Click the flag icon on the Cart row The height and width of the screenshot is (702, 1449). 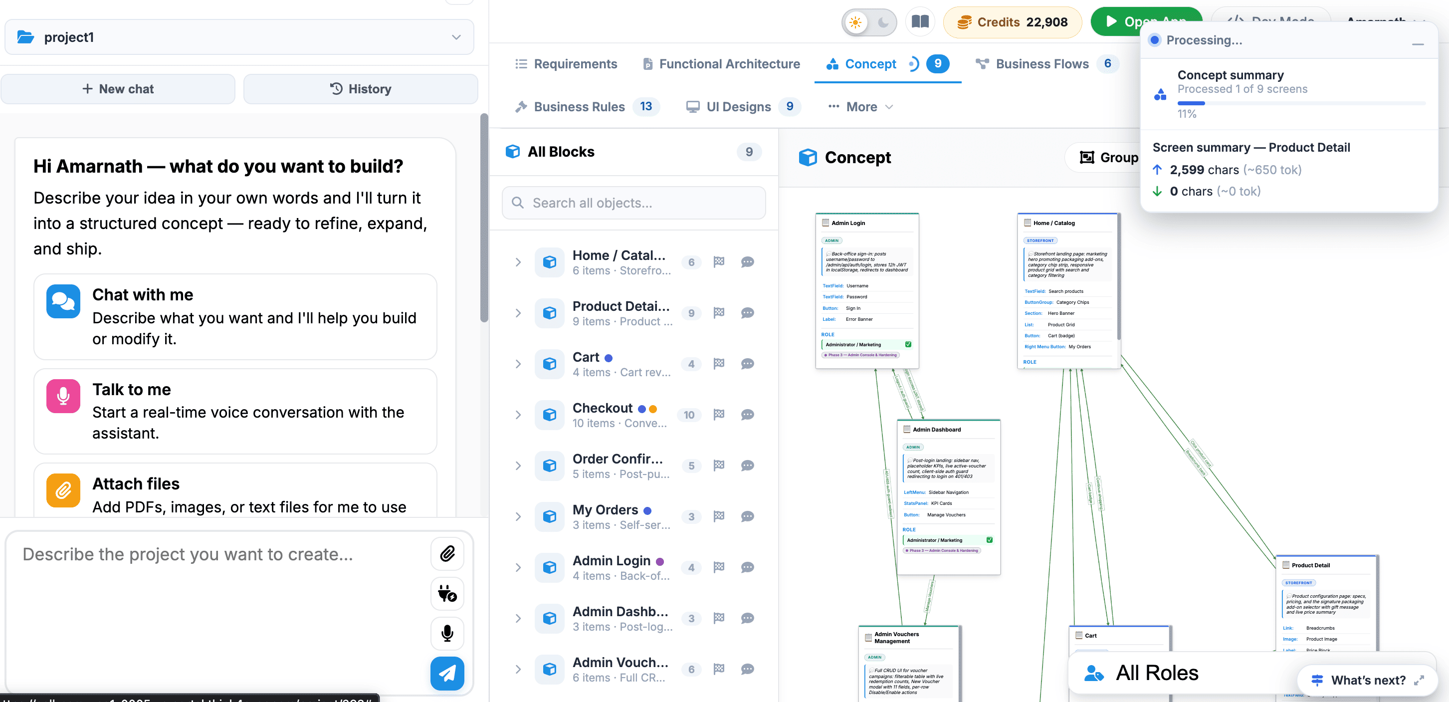[719, 364]
